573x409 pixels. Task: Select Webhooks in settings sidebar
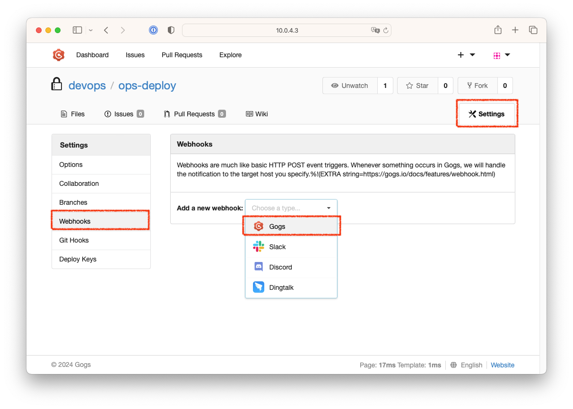(x=101, y=221)
